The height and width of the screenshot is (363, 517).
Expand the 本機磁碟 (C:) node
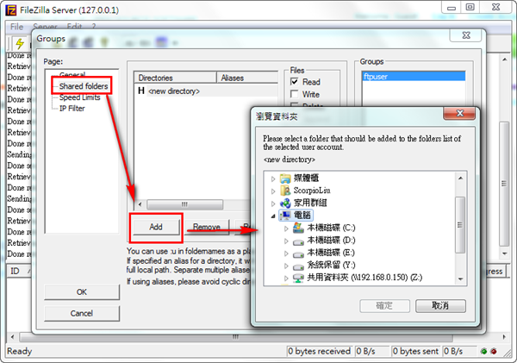[286, 228]
